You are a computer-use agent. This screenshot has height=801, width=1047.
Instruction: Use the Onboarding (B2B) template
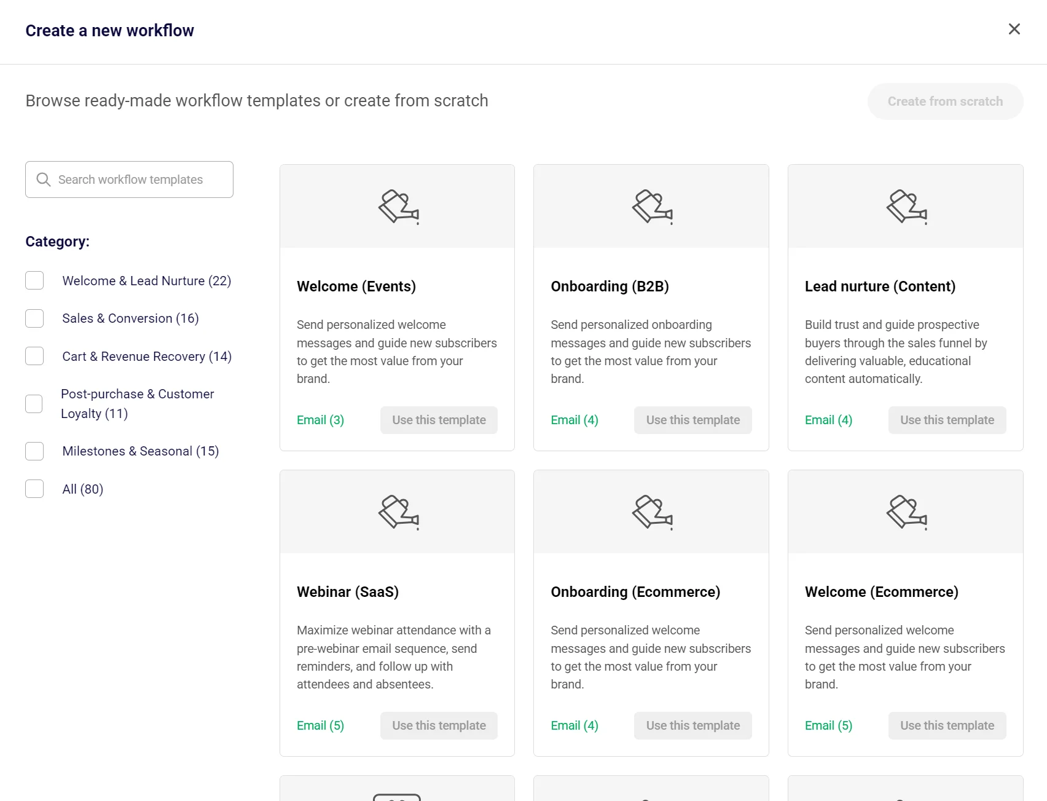(x=693, y=420)
